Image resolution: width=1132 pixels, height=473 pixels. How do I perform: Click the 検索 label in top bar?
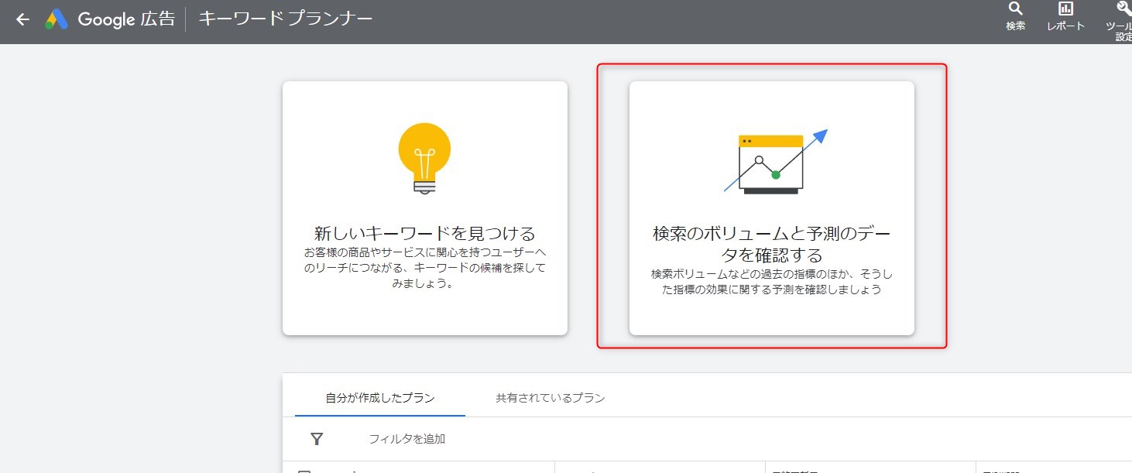pos(1015,26)
